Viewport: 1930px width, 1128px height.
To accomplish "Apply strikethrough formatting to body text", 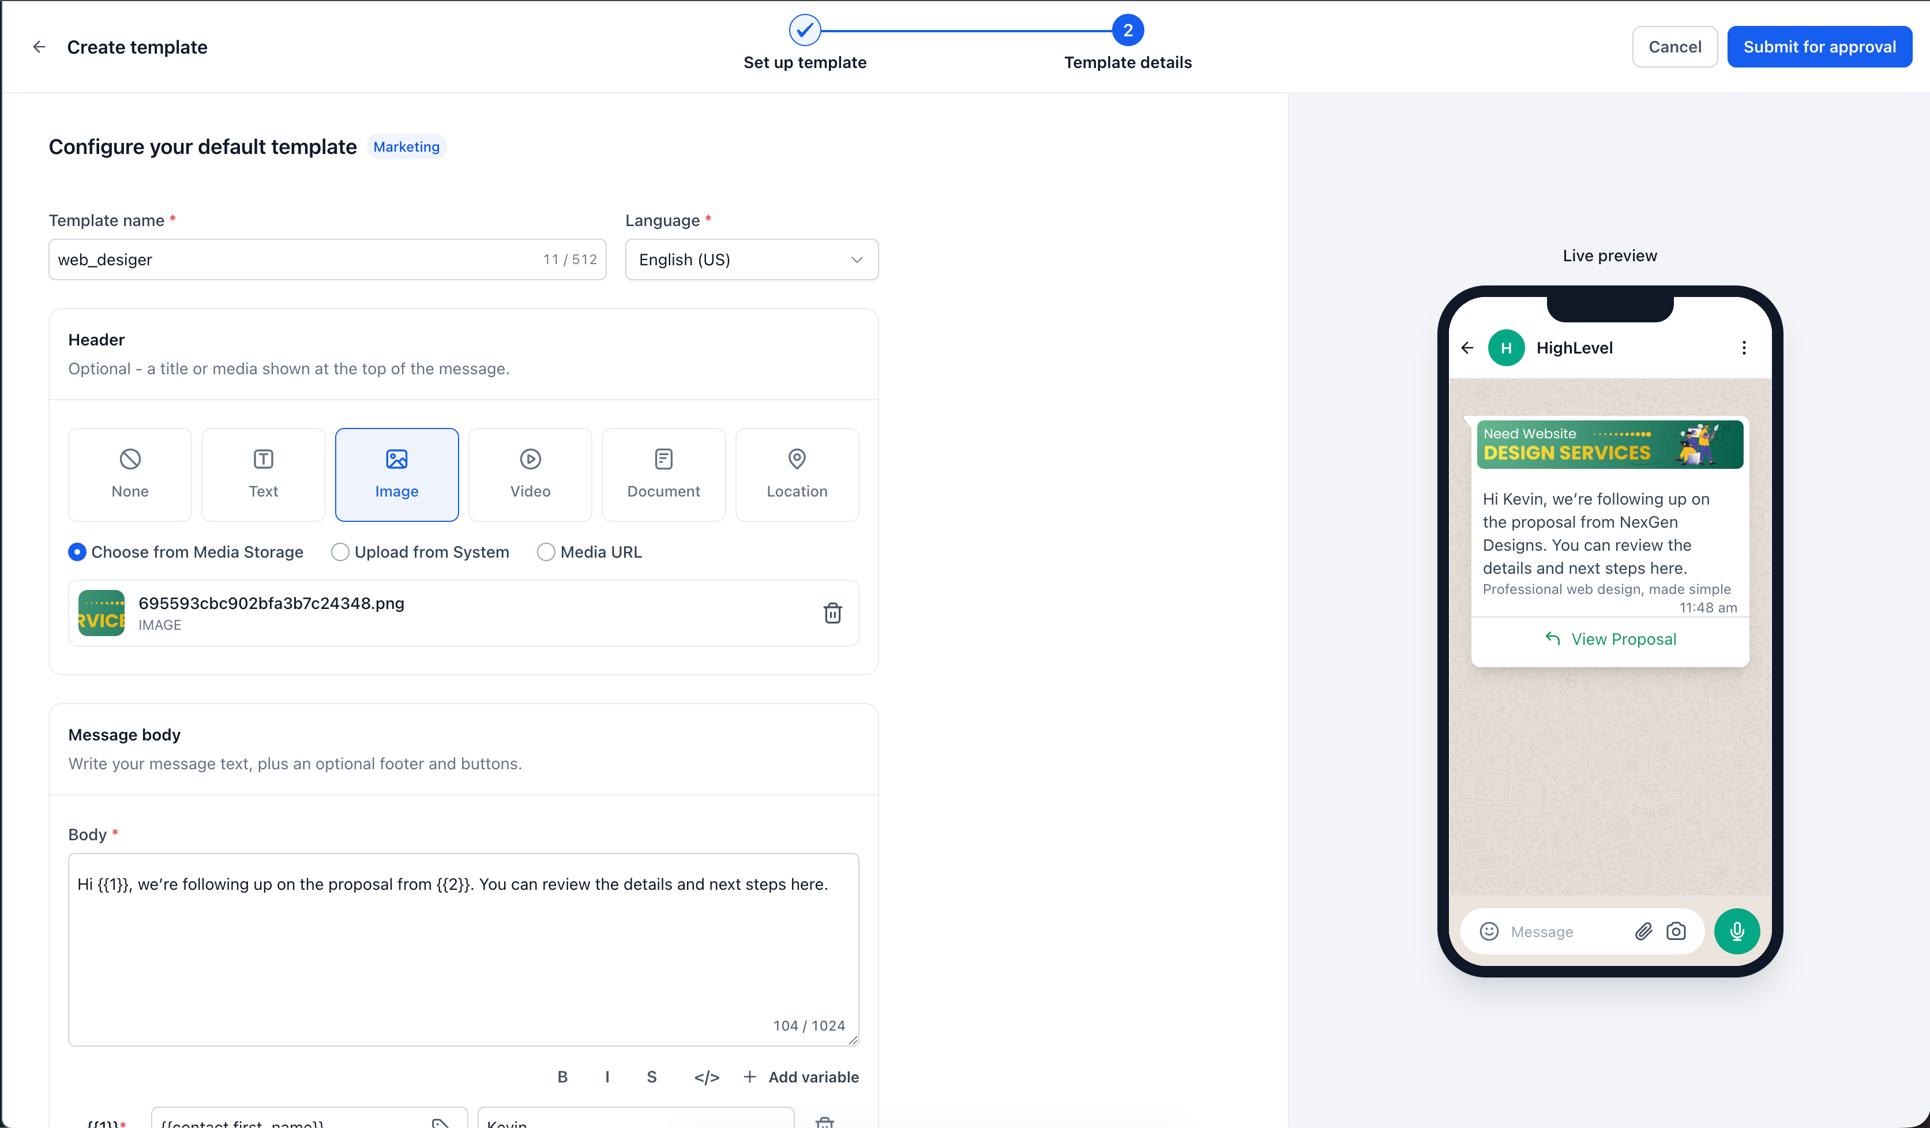I will click(x=652, y=1077).
